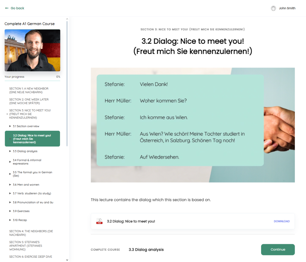This screenshot has width=306, height=262.
Task: Expand Section 2: One Week Later
Action: pyautogui.click(x=29, y=101)
